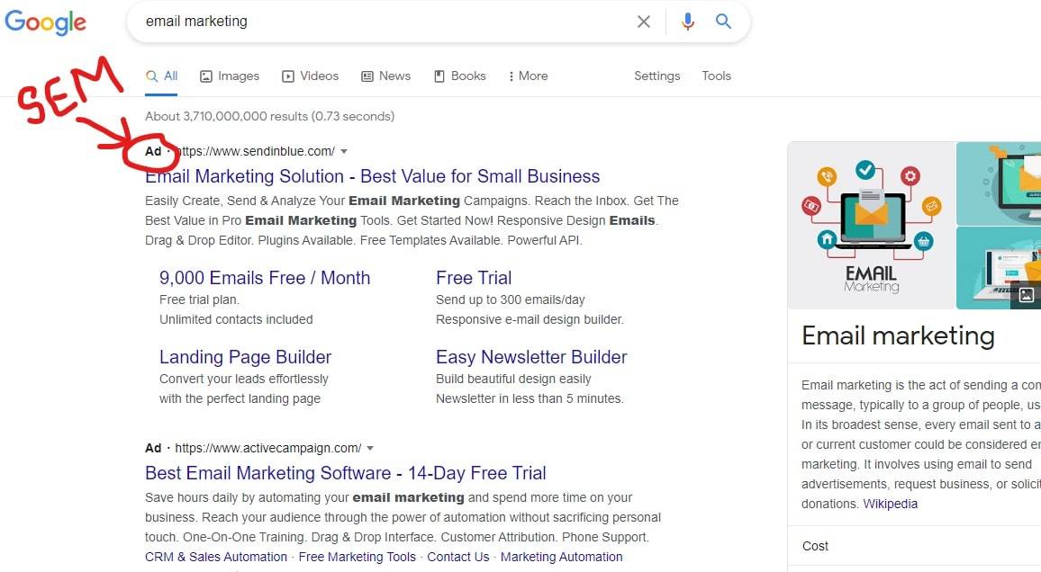Open the Landing Page Builder sitelink
Image resolution: width=1041 pixels, height=572 pixels.
[245, 357]
